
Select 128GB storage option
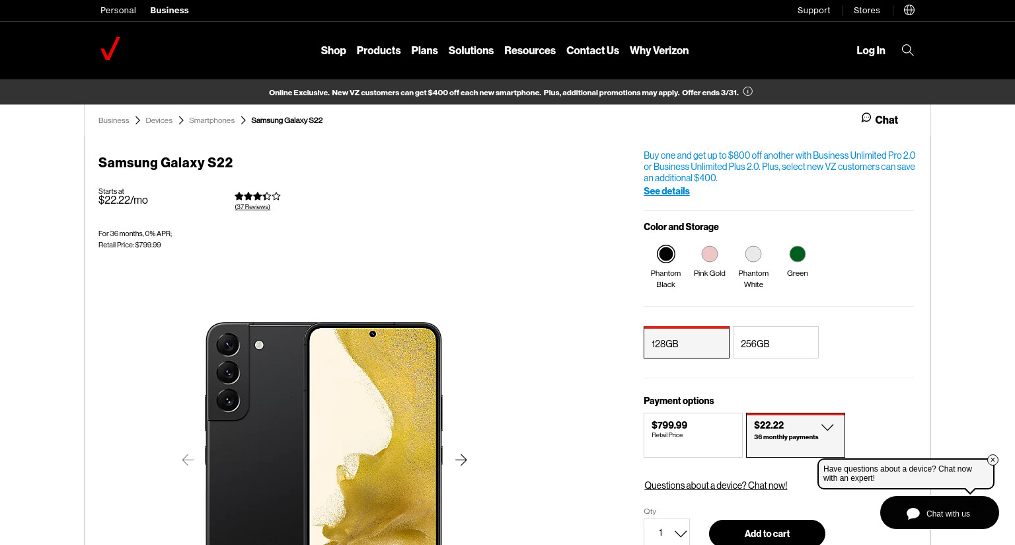(x=687, y=343)
